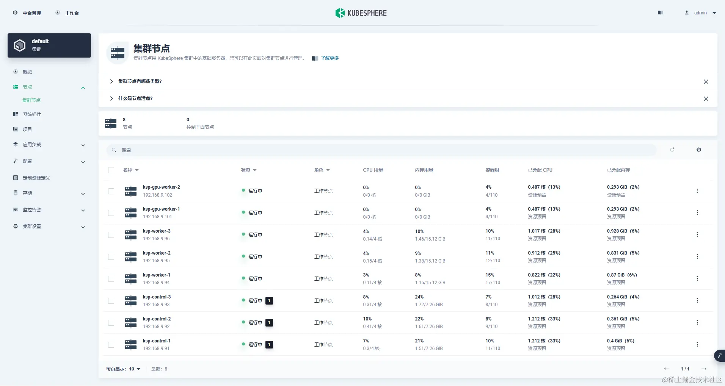Click the node search field
This screenshot has width=725, height=386.
381,150
